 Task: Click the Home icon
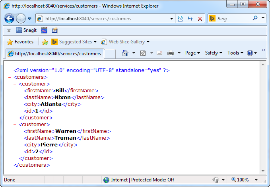125,53
